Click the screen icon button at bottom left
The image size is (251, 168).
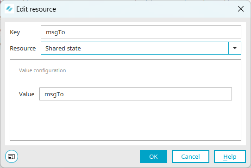(12, 156)
